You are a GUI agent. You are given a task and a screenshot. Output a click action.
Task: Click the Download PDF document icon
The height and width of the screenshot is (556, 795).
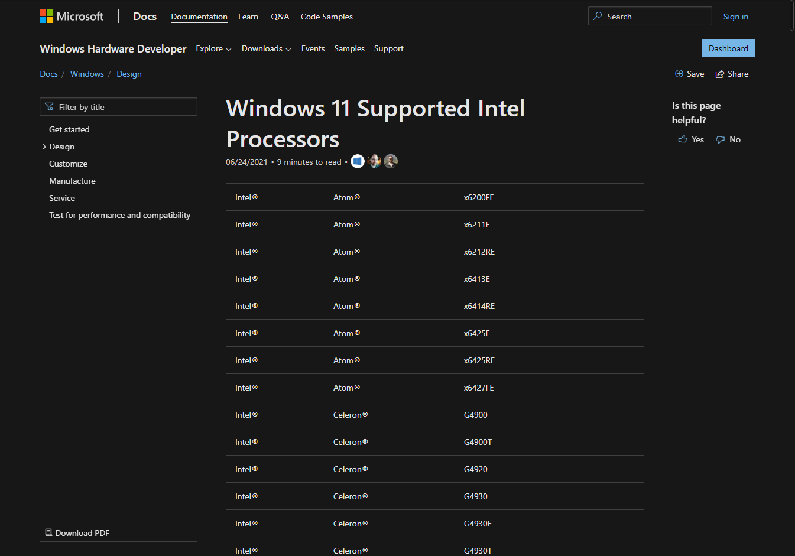coord(49,532)
